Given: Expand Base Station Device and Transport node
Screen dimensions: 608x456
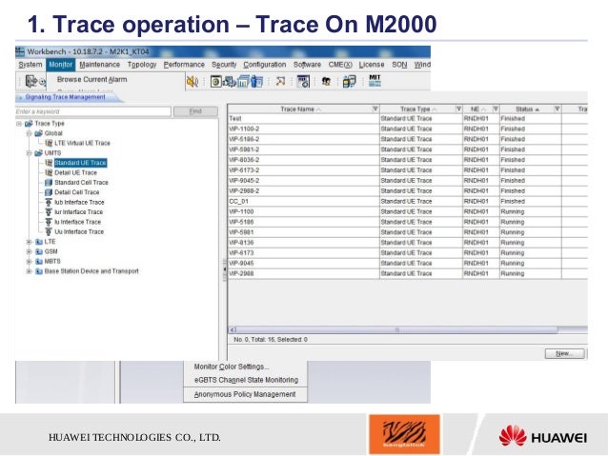Looking at the screenshot, I should (x=29, y=271).
